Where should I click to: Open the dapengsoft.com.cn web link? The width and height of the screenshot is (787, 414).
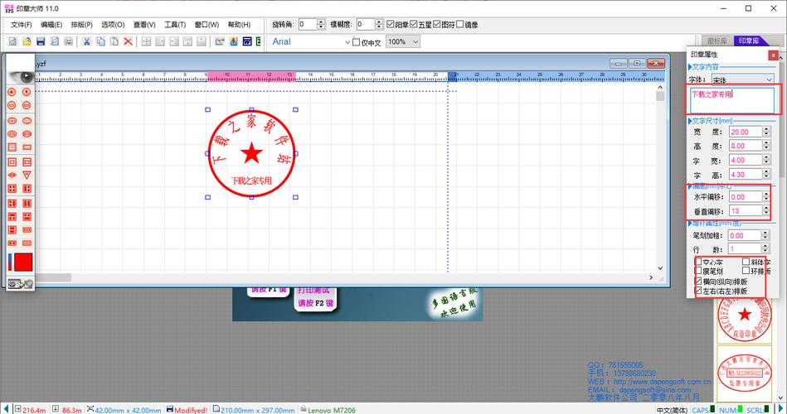(662, 382)
